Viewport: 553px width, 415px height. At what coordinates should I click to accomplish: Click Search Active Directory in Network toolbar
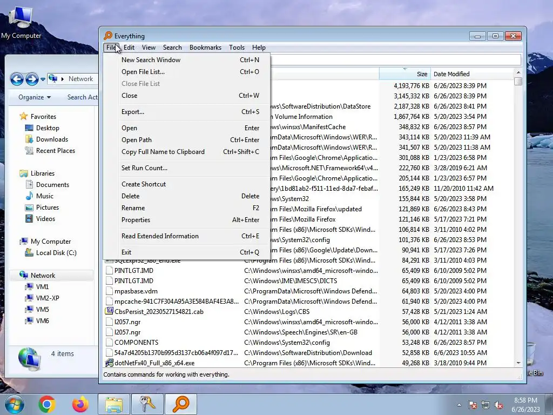[x=82, y=97]
